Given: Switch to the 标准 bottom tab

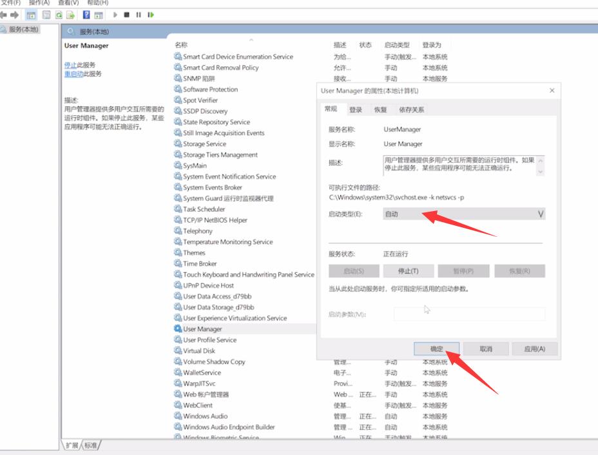Looking at the screenshot, I should [x=91, y=445].
